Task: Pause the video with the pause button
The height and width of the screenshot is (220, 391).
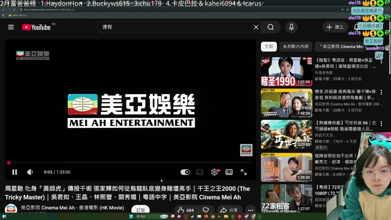Action: pyautogui.click(x=14, y=172)
